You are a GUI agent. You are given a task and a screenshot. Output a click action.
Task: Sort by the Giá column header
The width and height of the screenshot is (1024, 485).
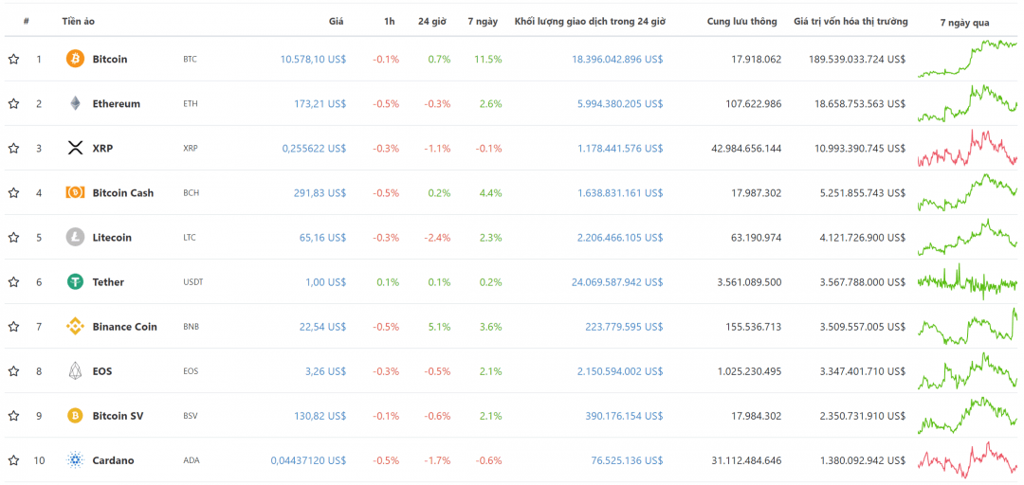coord(336,22)
